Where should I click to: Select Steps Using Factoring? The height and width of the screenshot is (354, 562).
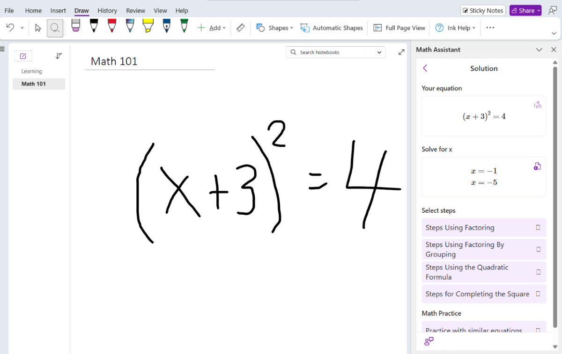coord(484,227)
